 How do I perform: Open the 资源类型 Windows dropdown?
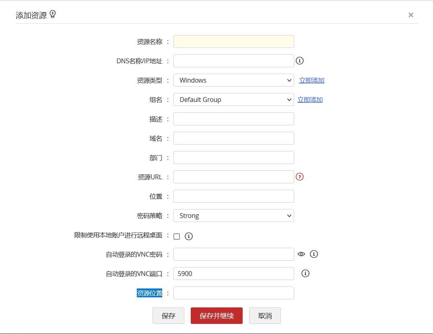(x=233, y=80)
